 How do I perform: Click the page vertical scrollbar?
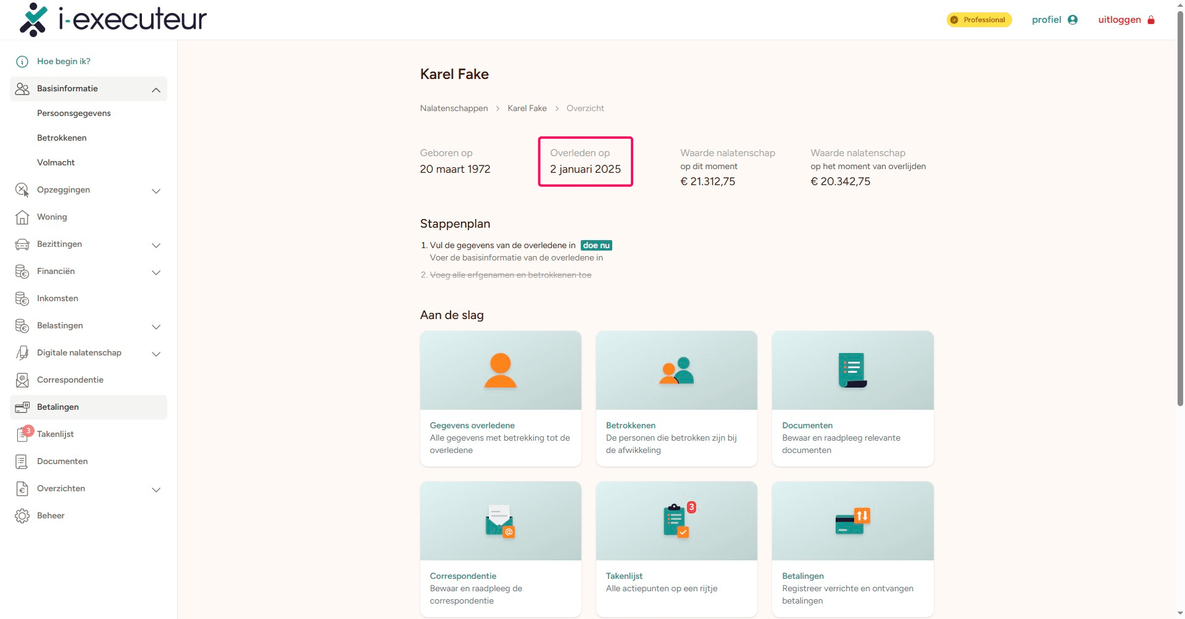click(x=1180, y=210)
